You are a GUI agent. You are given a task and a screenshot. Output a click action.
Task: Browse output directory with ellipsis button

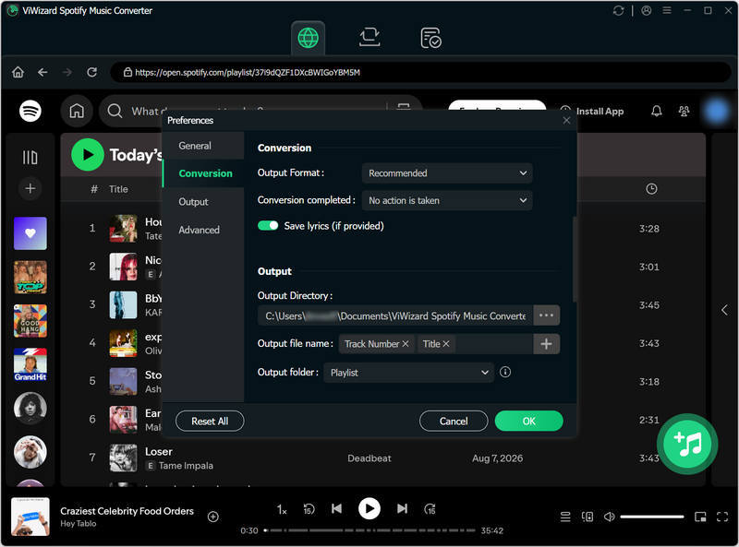(546, 315)
